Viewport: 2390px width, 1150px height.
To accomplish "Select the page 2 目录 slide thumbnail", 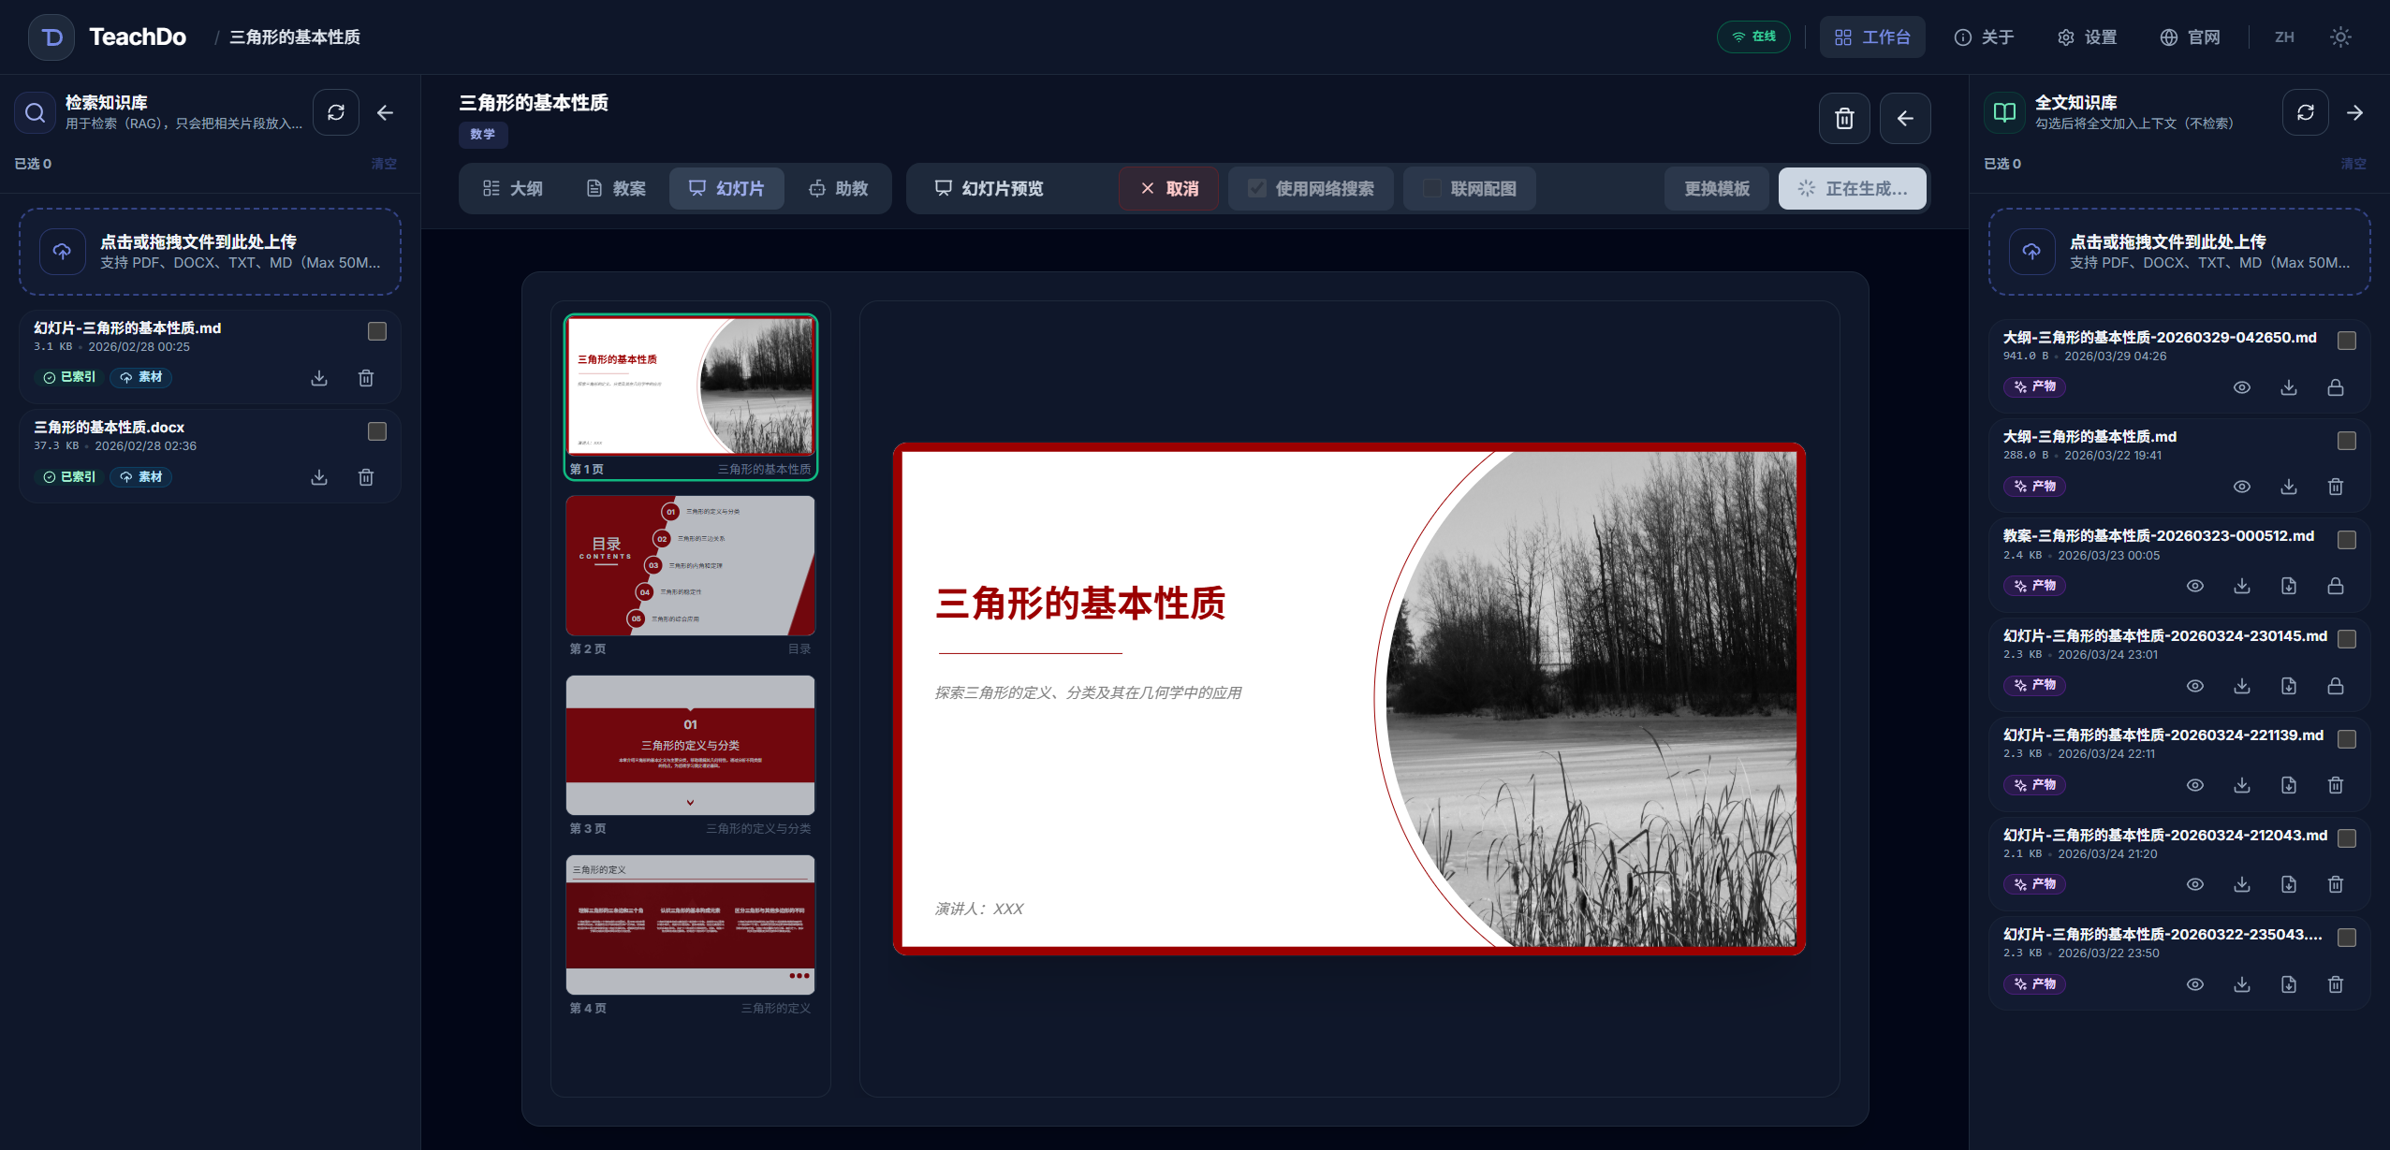I will click(690, 565).
